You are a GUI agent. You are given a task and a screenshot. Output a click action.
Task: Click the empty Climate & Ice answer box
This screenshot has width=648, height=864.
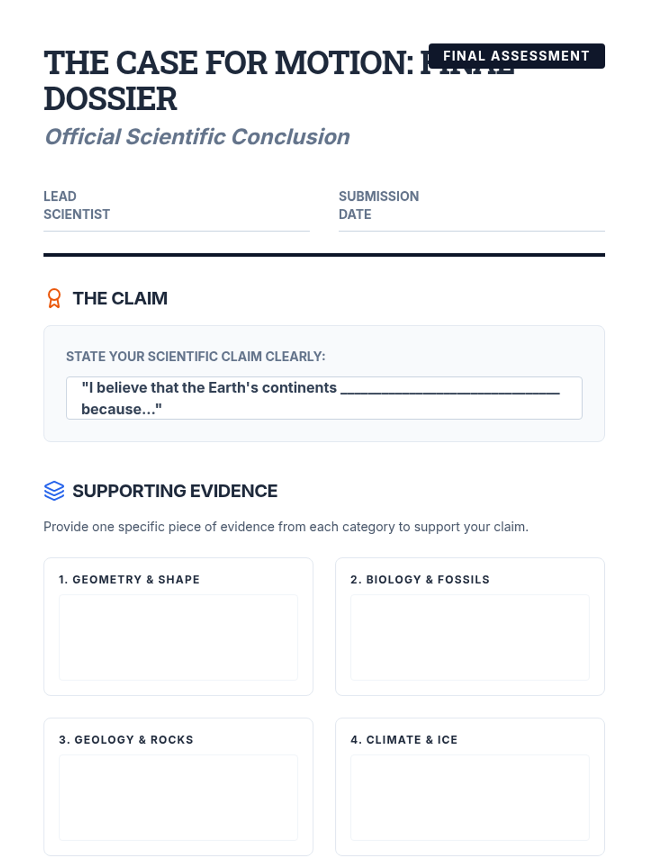pos(470,798)
